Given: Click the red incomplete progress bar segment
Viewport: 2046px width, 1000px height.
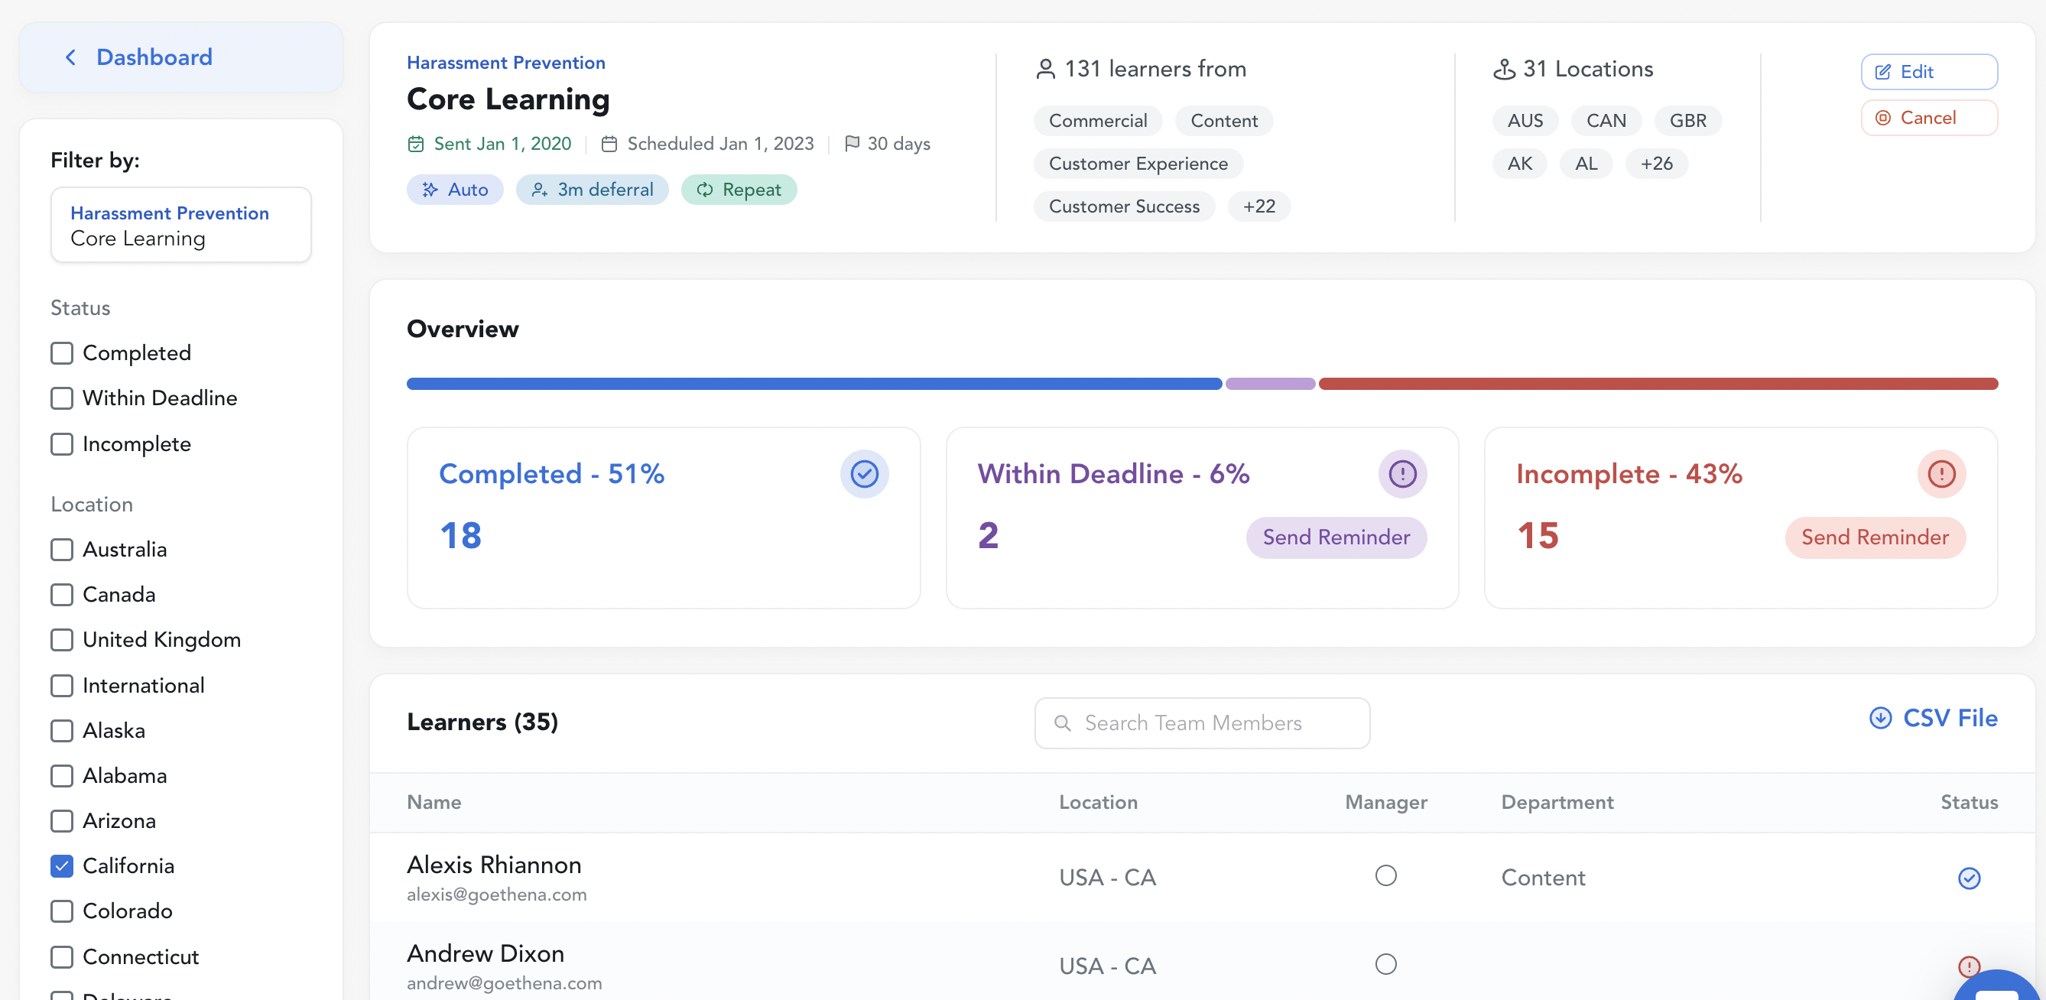Looking at the screenshot, I should pos(1658,385).
